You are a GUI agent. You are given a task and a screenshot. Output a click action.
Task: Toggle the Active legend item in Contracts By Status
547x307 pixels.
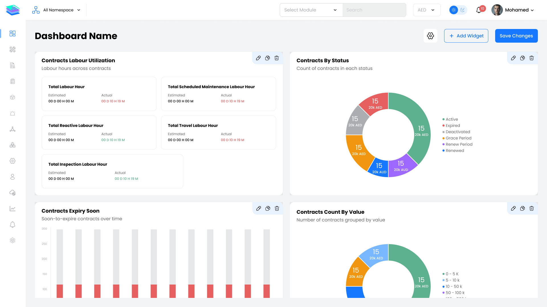click(450, 119)
